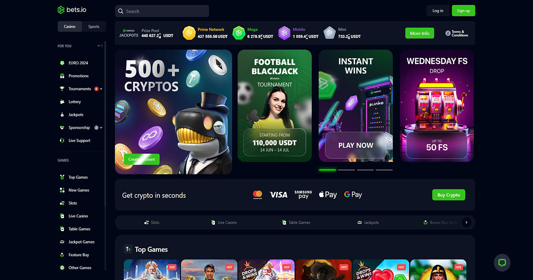The width and height of the screenshot is (533, 280).
Task: Click the Search input field
Action: tap(162, 11)
